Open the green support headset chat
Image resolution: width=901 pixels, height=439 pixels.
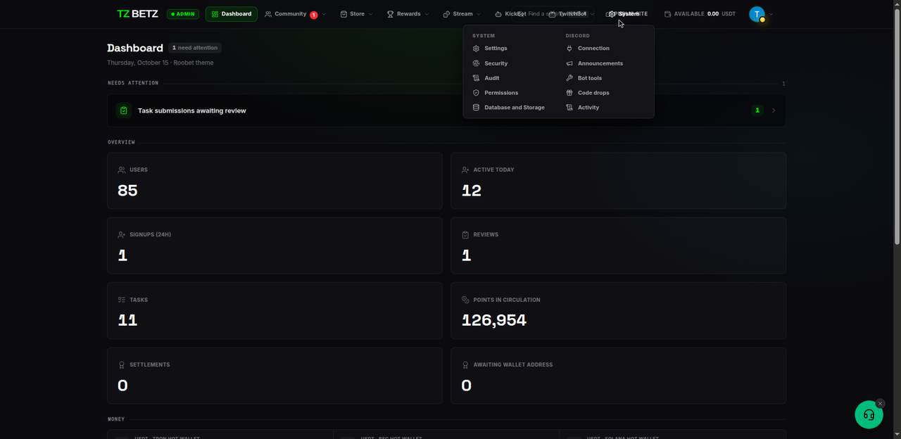[x=869, y=414]
